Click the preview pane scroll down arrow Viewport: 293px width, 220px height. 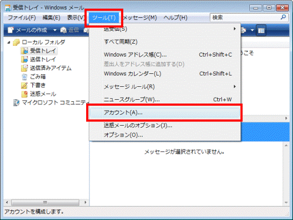pyautogui.click(x=286, y=203)
